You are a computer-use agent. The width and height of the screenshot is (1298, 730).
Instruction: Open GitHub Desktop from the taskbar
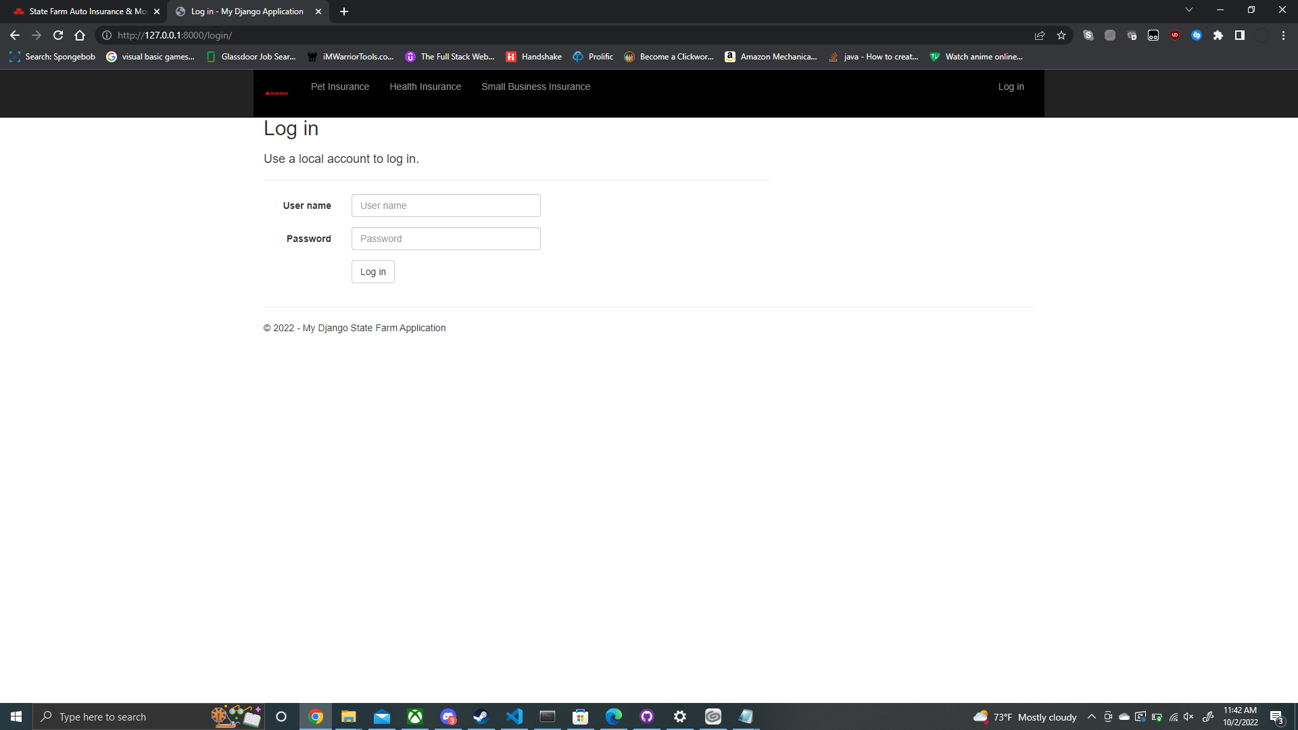point(646,716)
